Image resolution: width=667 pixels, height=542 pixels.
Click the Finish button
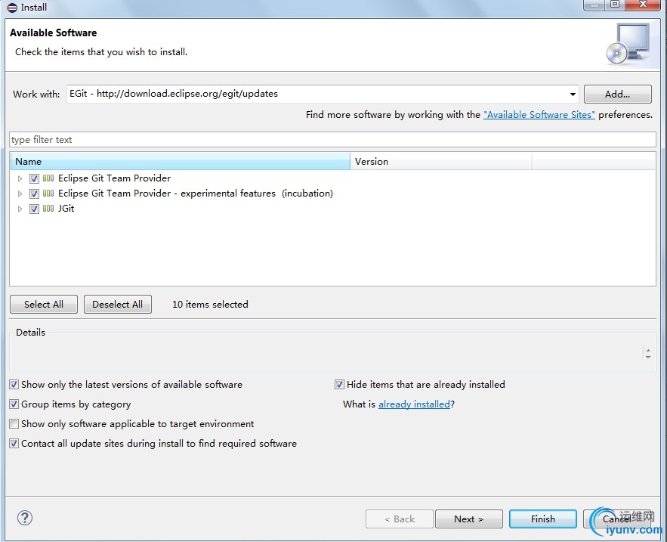(x=543, y=519)
